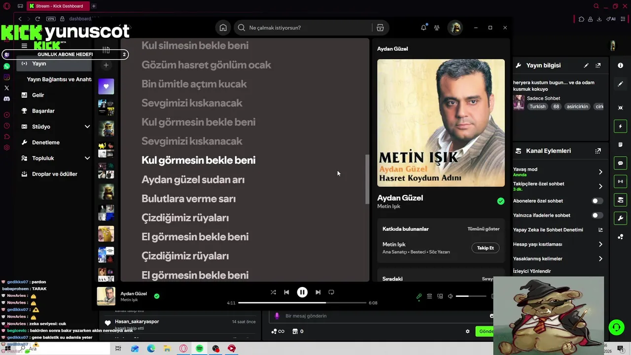This screenshot has width=631, height=355.
Task: Toggle broadcast signal icon in right rail
Action: [x=620, y=181]
